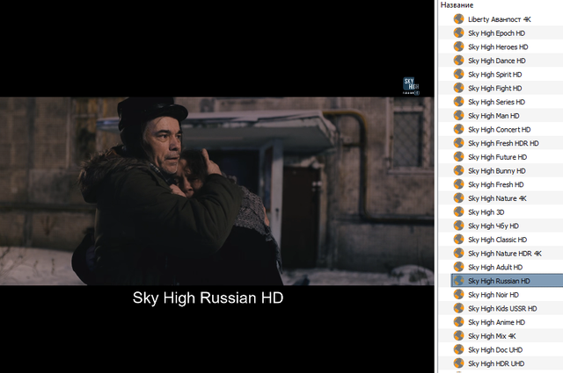Screen dimensions: 563x373
Task: Select Sky High Kids USSR HD
Action: tap(501, 308)
